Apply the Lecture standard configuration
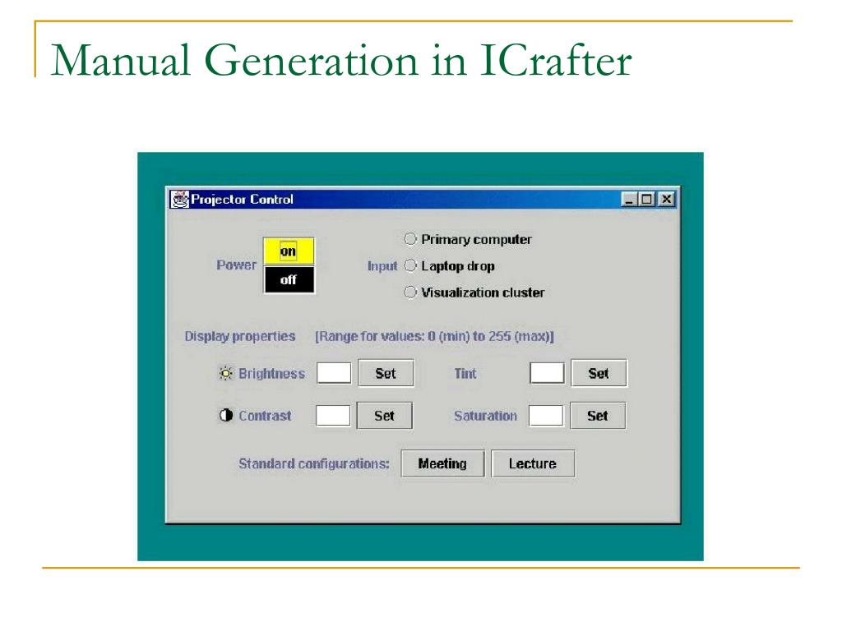The width and height of the screenshot is (842, 631). 533,463
